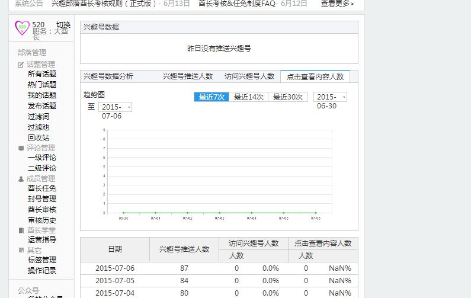
Task: Click the 07-03 data point on chart
Action: (220, 213)
